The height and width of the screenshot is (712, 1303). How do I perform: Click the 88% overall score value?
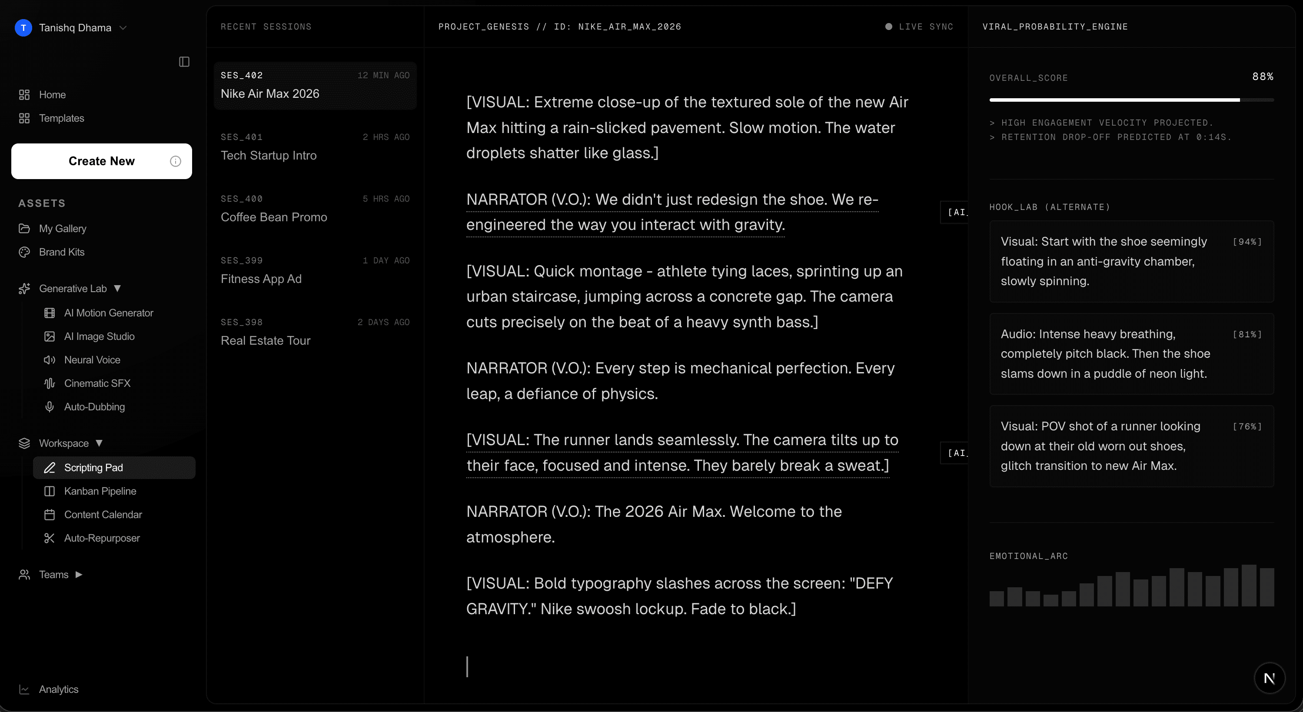[x=1263, y=77]
